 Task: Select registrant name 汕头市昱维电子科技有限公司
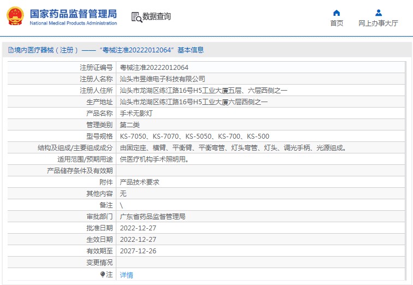click(x=162, y=79)
